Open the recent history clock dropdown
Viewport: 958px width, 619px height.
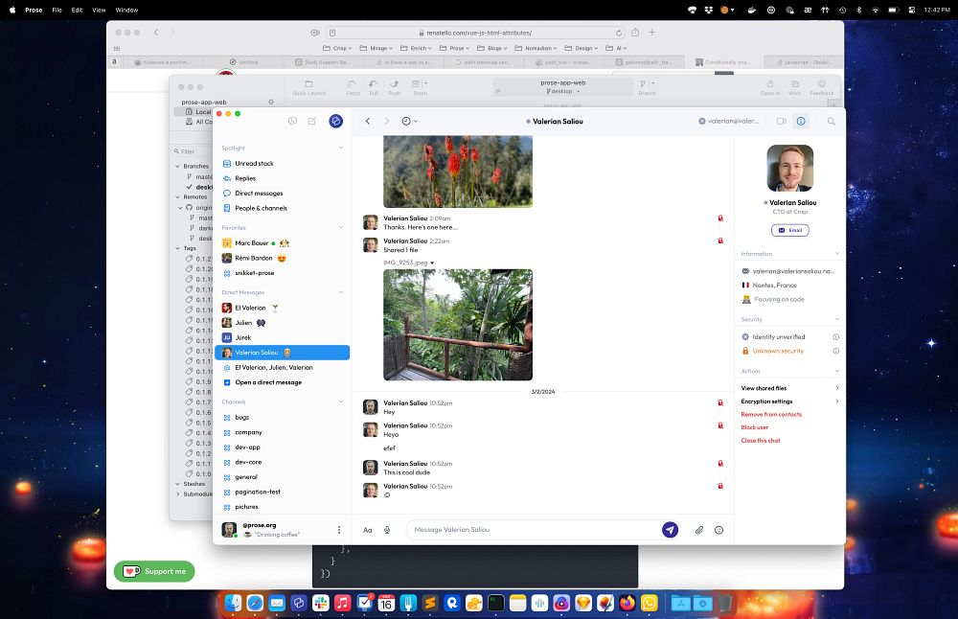(x=409, y=121)
